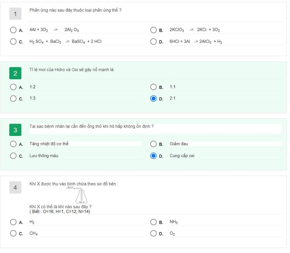Open the gas collection flask diagram image

point(77,195)
